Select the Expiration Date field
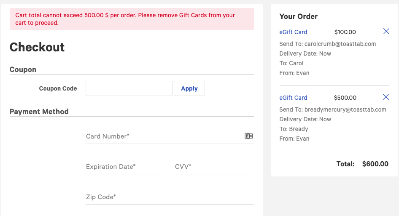This screenshot has height=216, width=399. click(125, 167)
